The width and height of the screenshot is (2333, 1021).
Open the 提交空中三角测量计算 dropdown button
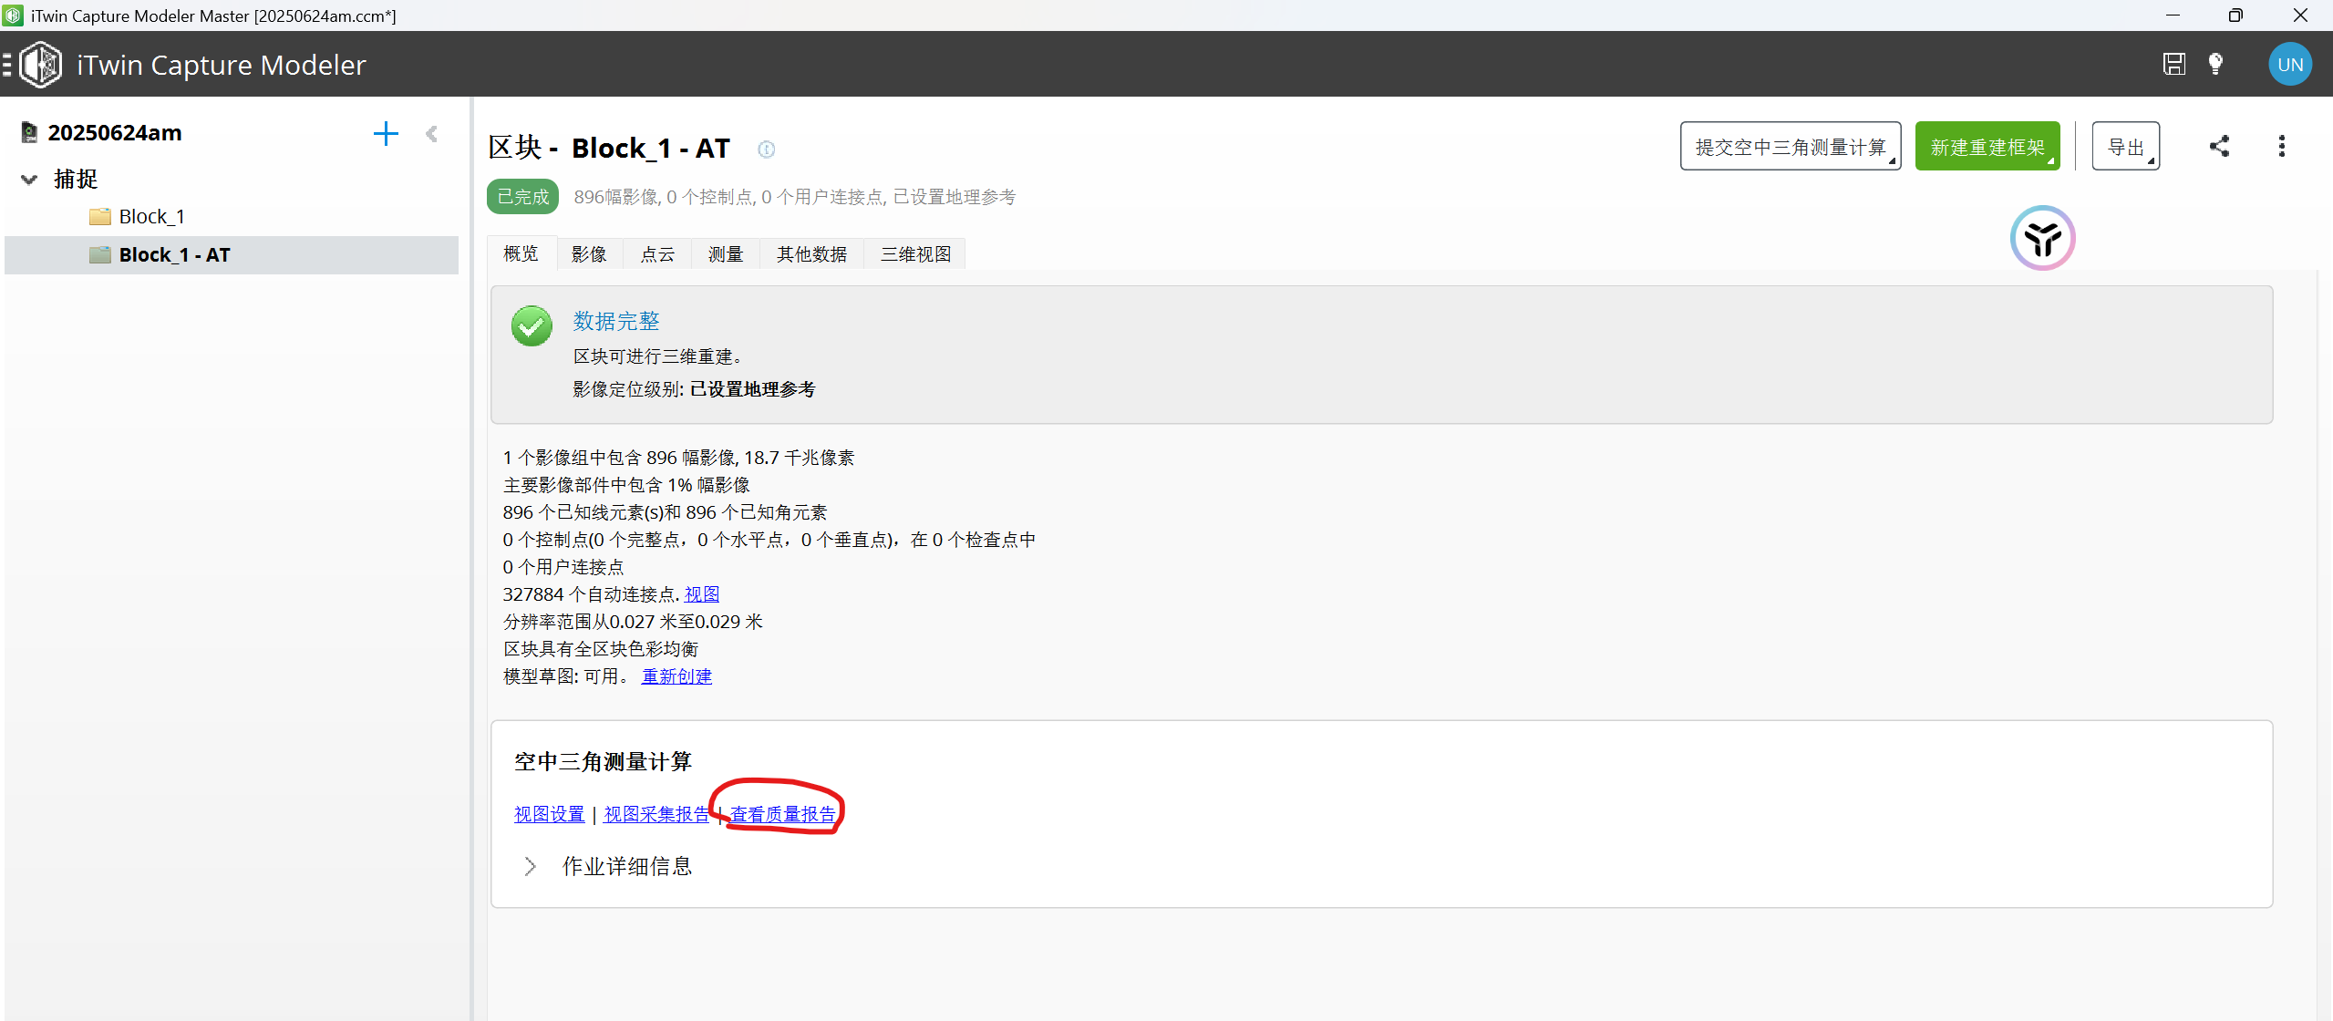click(1791, 146)
